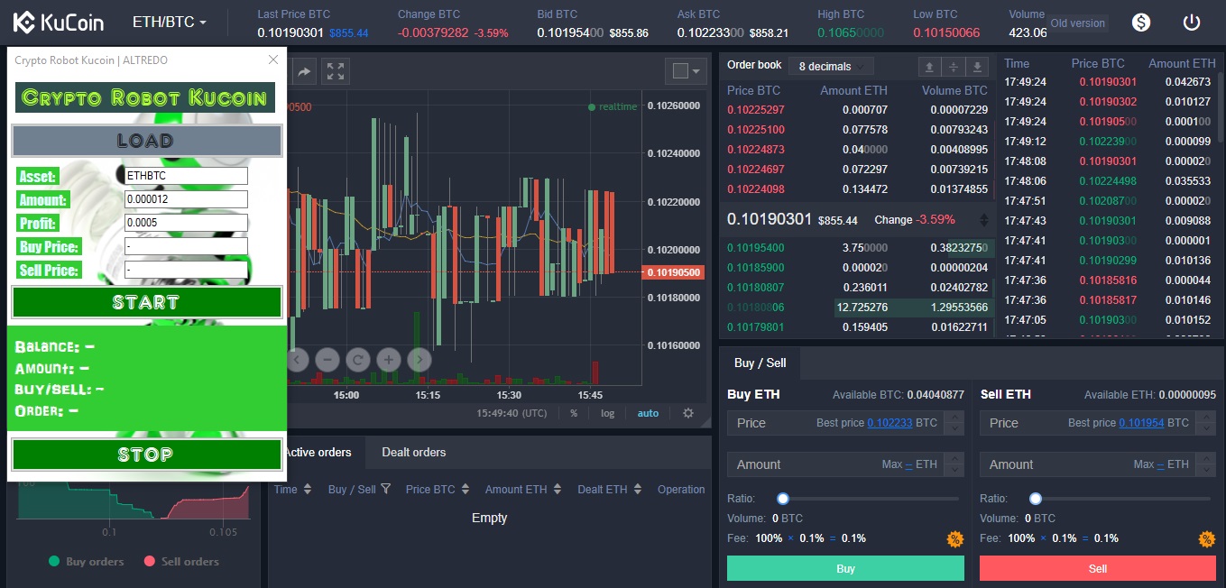Show only sell orders in order book
1226x588 pixels.
point(930,67)
